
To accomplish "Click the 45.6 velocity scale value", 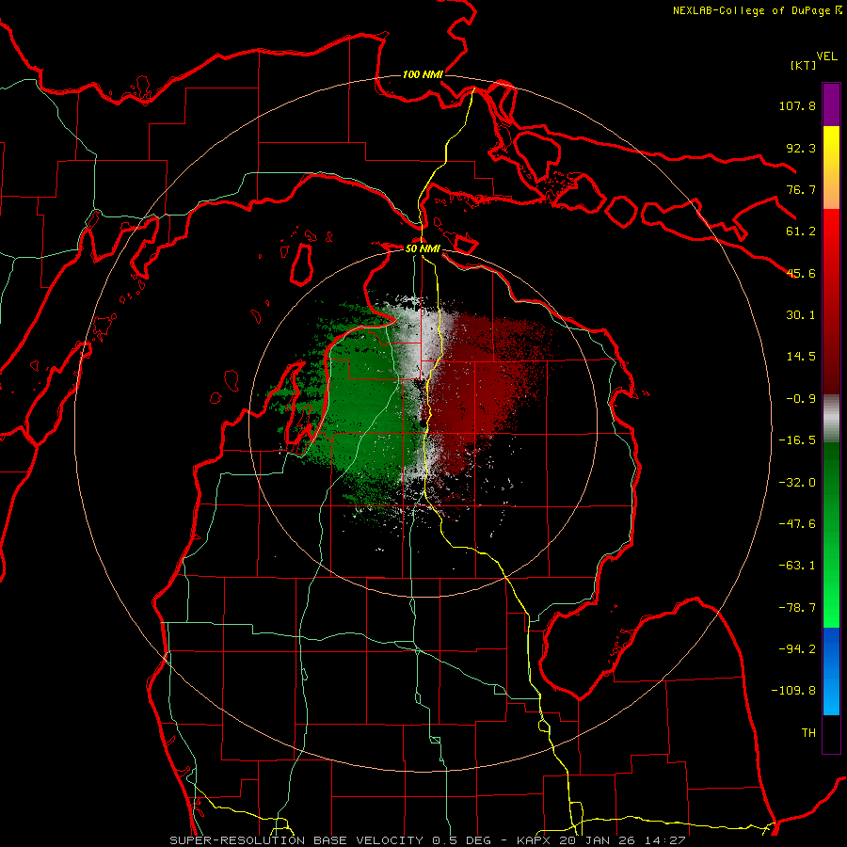I will click(x=801, y=273).
